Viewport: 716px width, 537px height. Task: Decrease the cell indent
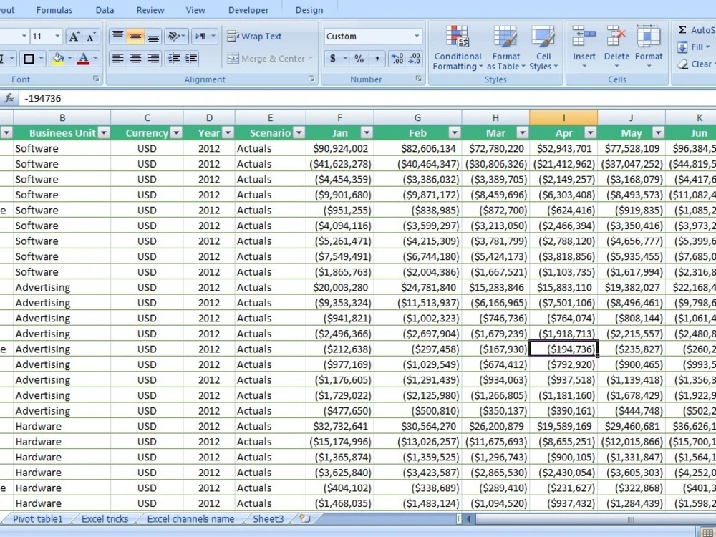point(174,59)
